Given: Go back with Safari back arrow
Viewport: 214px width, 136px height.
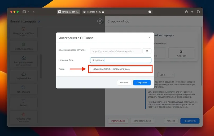Looking at the screenshot, I should pos(34,12).
